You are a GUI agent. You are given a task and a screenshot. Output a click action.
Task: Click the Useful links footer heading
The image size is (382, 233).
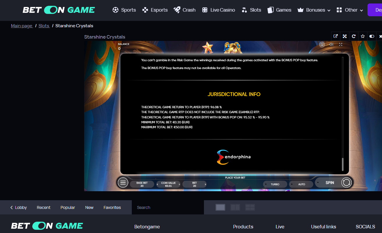[324, 227]
